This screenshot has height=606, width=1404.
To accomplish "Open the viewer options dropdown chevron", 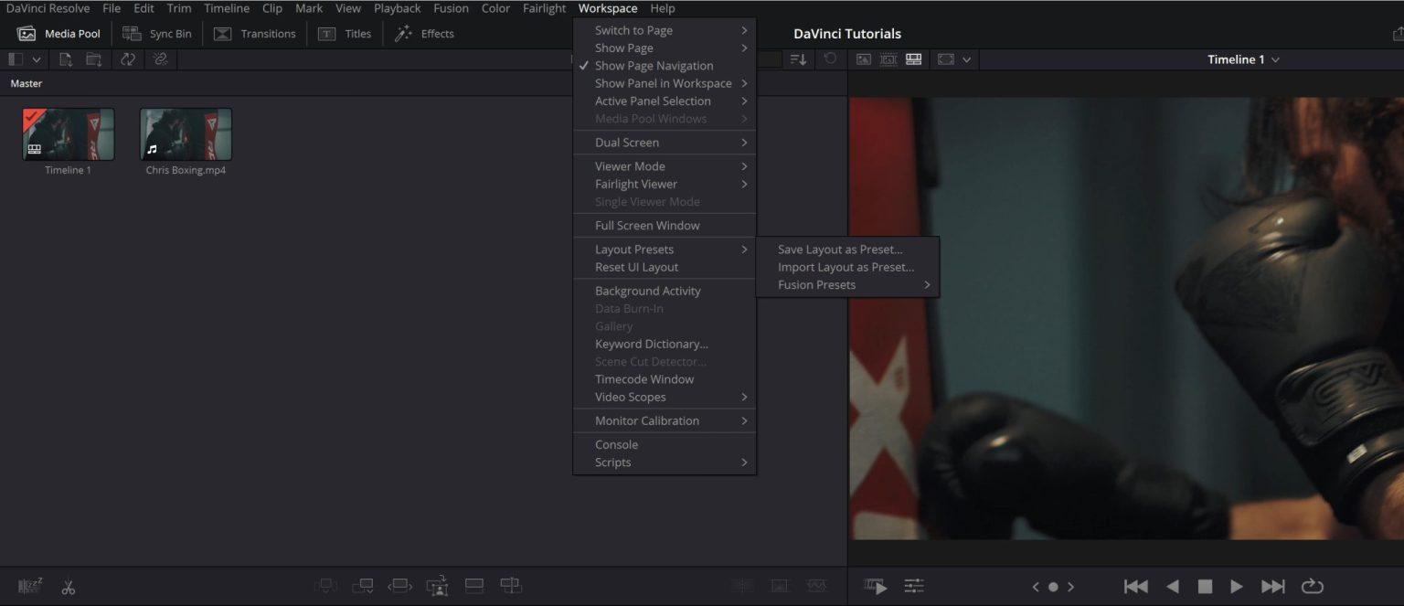I will click(966, 58).
